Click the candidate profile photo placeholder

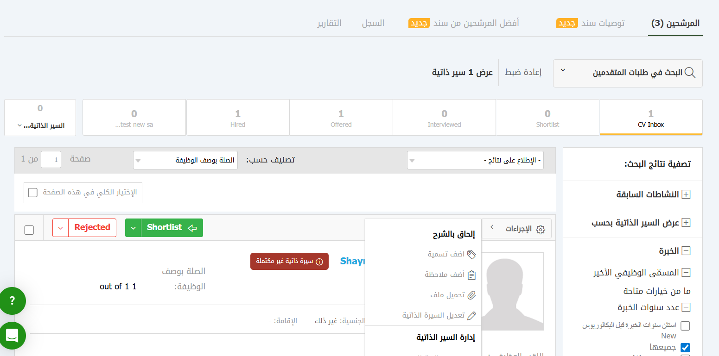pos(512,291)
